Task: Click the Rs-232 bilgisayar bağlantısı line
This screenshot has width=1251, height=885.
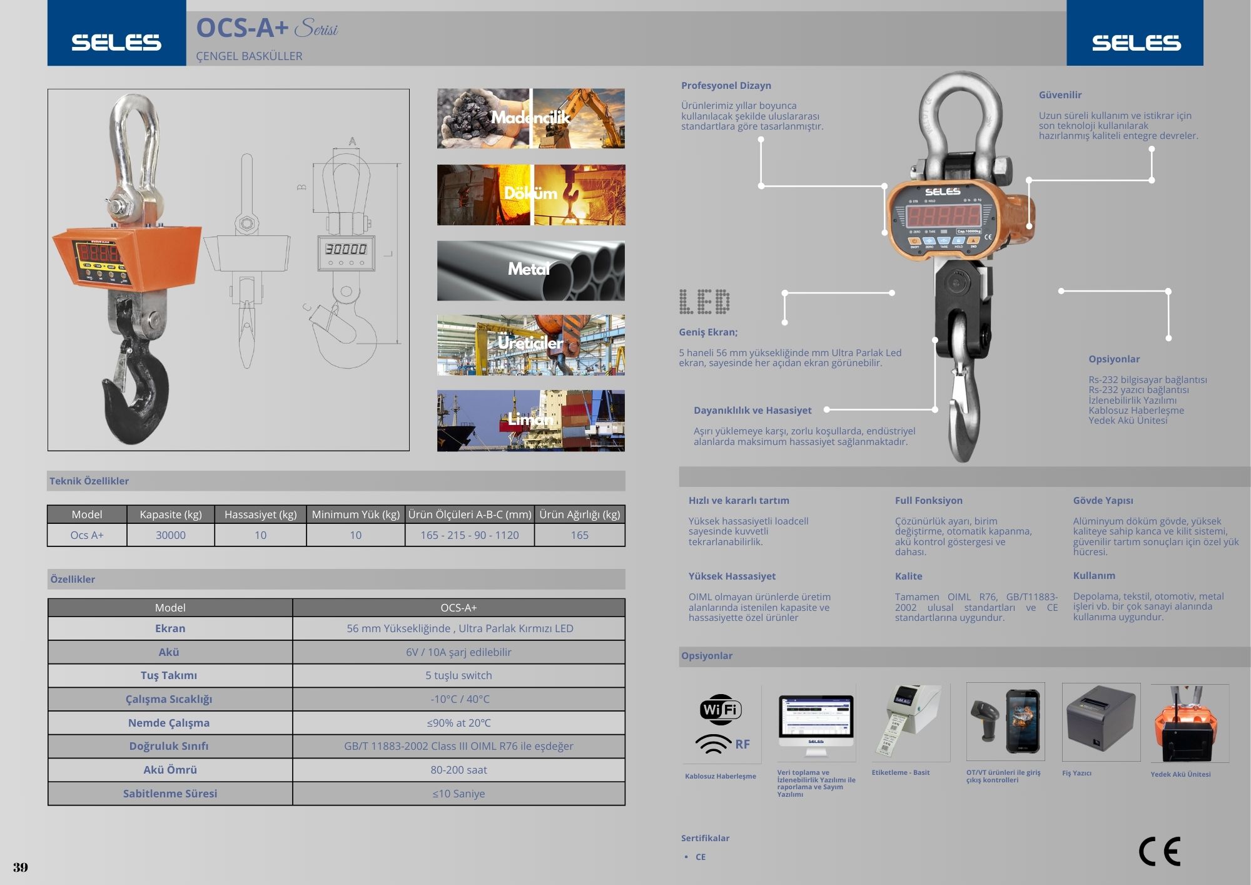Action: [1148, 380]
